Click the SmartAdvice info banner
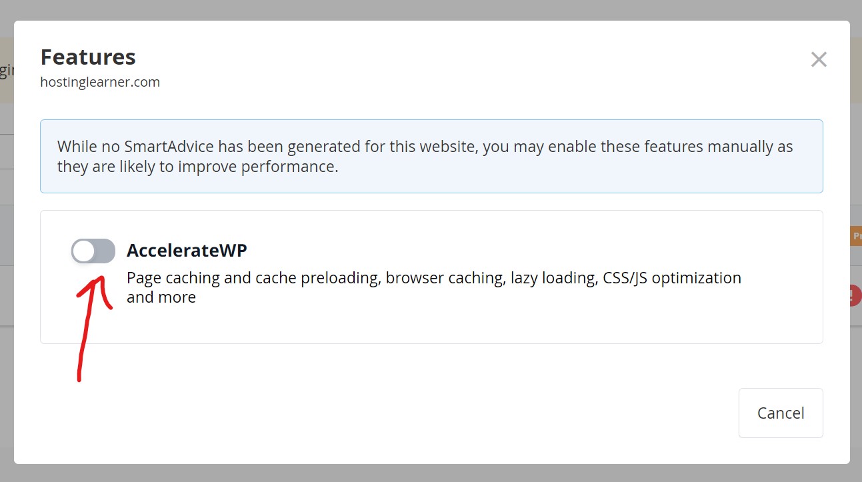Screen dimensions: 862x482 pyautogui.click(x=431, y=157)
